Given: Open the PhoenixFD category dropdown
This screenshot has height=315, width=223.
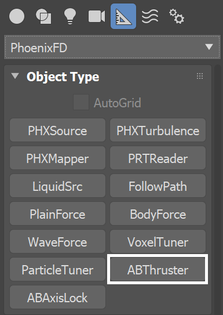Looking at the screenshot, I should tap(112, 48).
